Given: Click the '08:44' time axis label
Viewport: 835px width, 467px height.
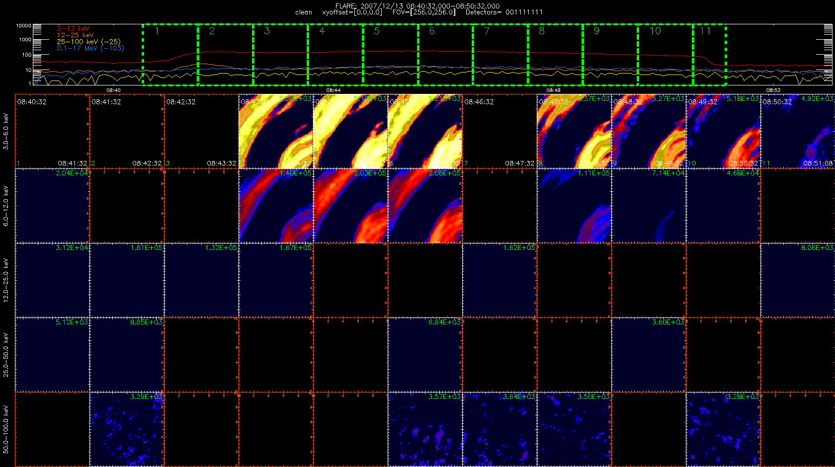Looking at the screenshot, I should [334, 90].
